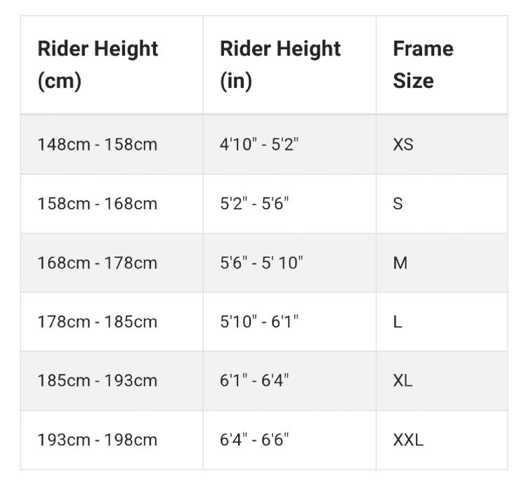Click the 168cm - 178cm cell
This screenshot has width=524, height=485.
98,263
